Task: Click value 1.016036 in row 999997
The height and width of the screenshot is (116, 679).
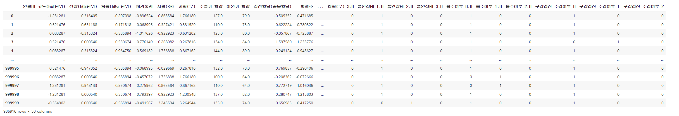Action: [305, 85]
